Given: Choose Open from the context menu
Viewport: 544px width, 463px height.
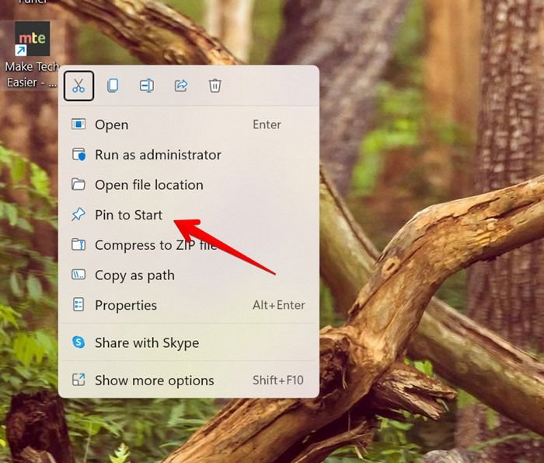Looking at the screenshot, I should 189,125.
